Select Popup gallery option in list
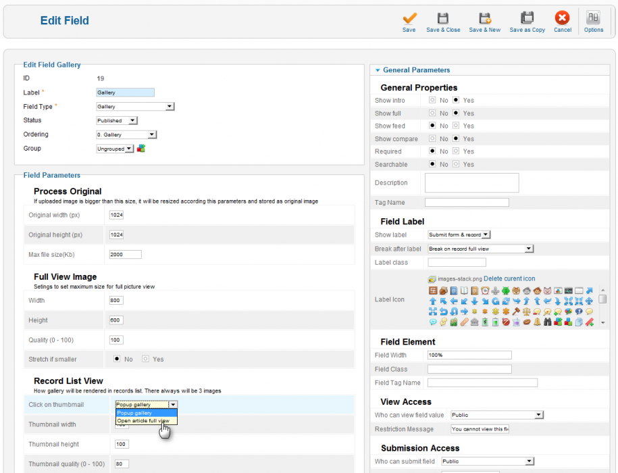The width and height of the screenshot is (618, 473). 135,413
